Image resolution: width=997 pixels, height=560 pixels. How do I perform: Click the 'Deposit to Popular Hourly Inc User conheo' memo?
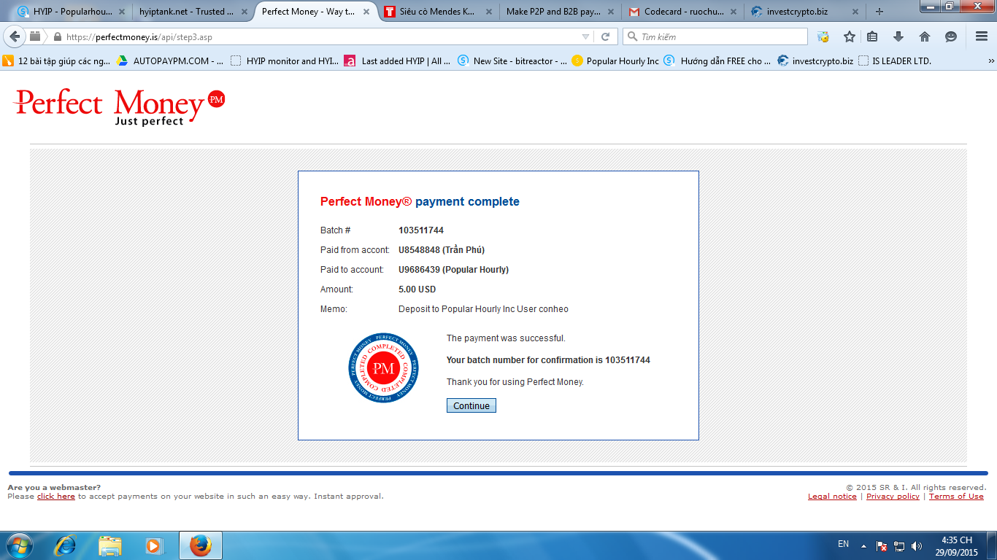point(483,309)
